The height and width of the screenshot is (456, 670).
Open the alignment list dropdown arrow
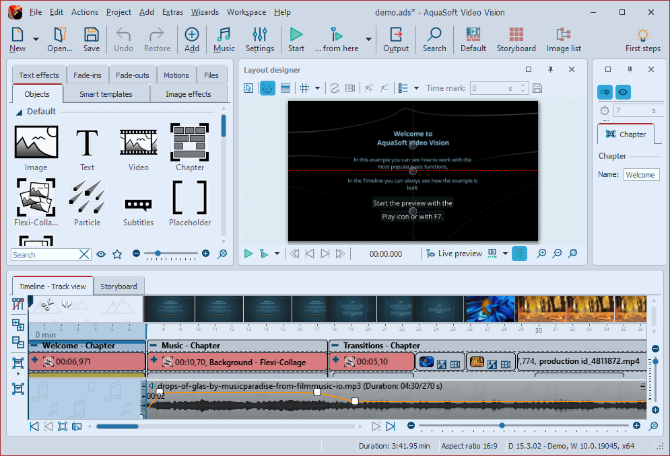(x=416, y=88)
